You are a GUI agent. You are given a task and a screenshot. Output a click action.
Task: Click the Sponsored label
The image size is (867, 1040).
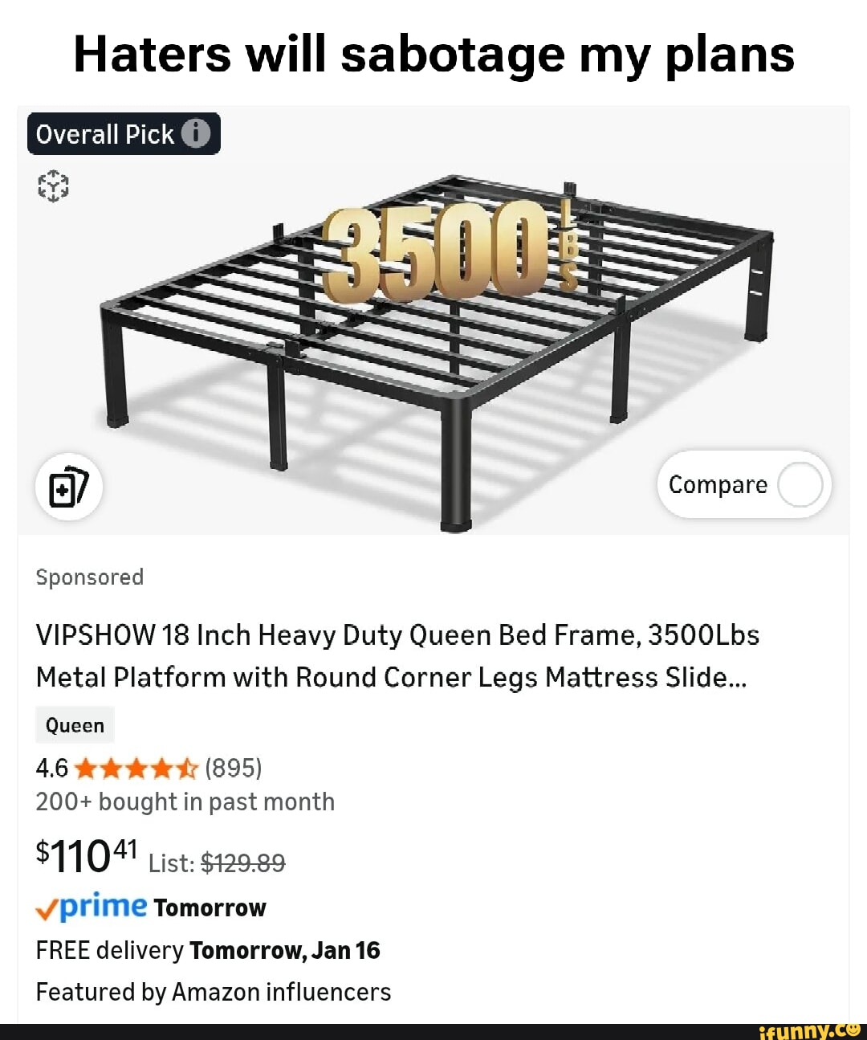(x=89, y=577)
